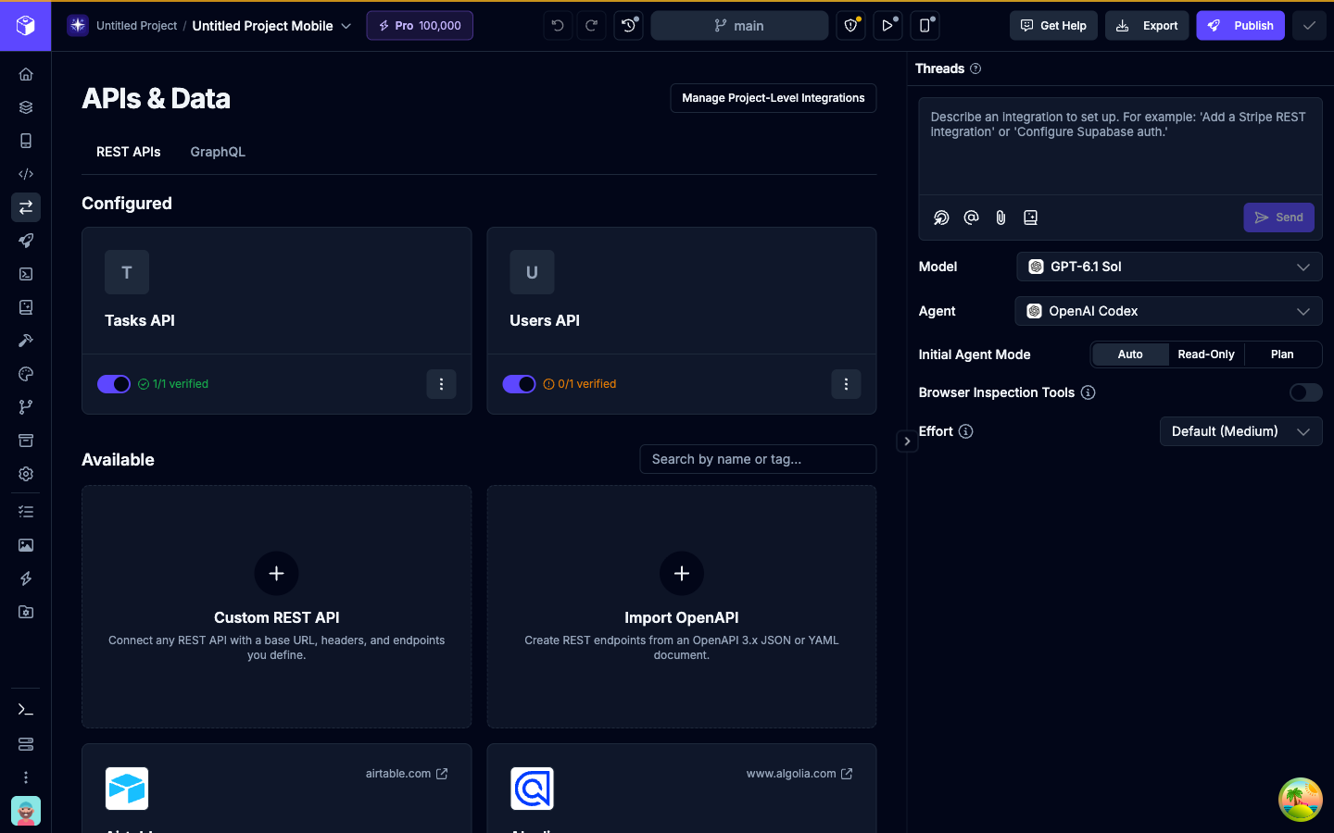Open www.algolia.com external link
1334x833 pixels.
click(799, 774)
